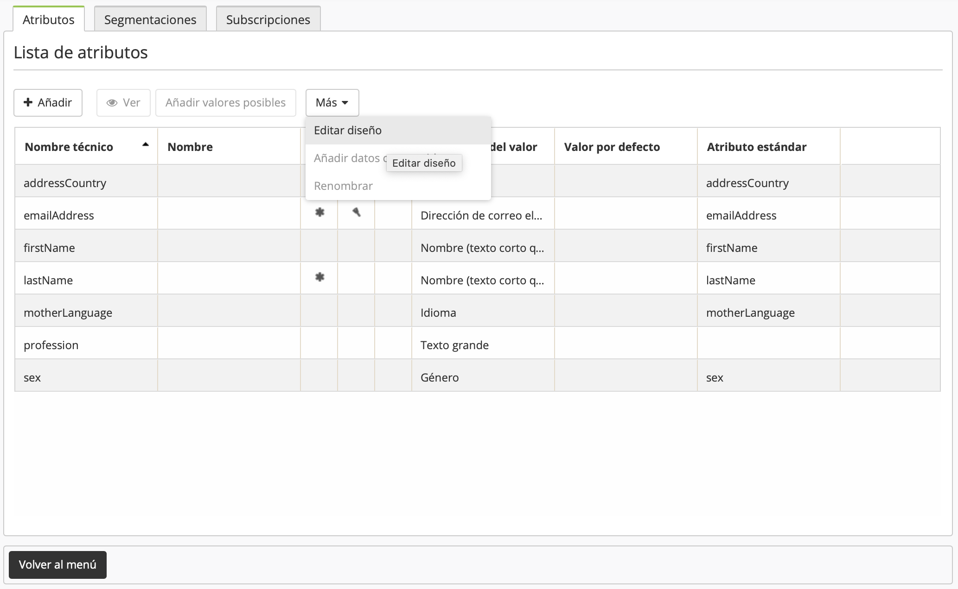Select the motherLanguage attribute row
The height and width of the screenshot is (589, 958).
point(68,313)
